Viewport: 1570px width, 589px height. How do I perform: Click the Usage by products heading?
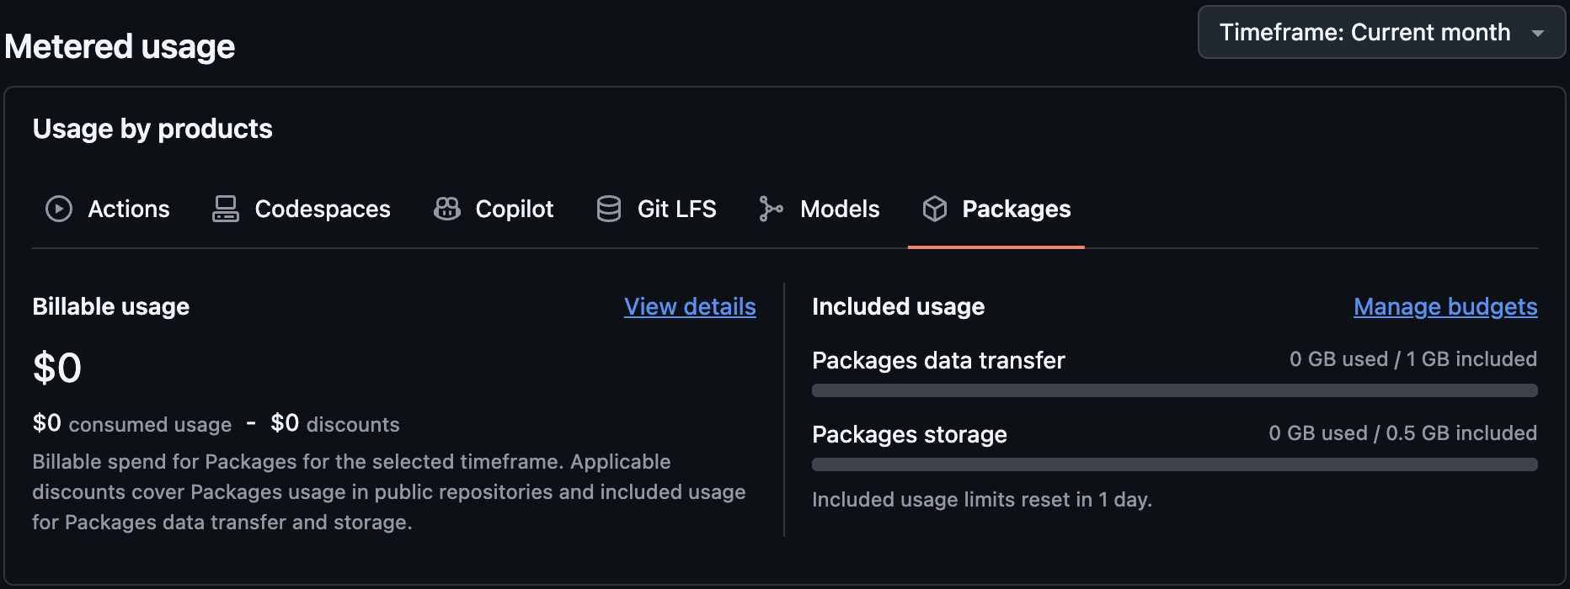[152, 129]
